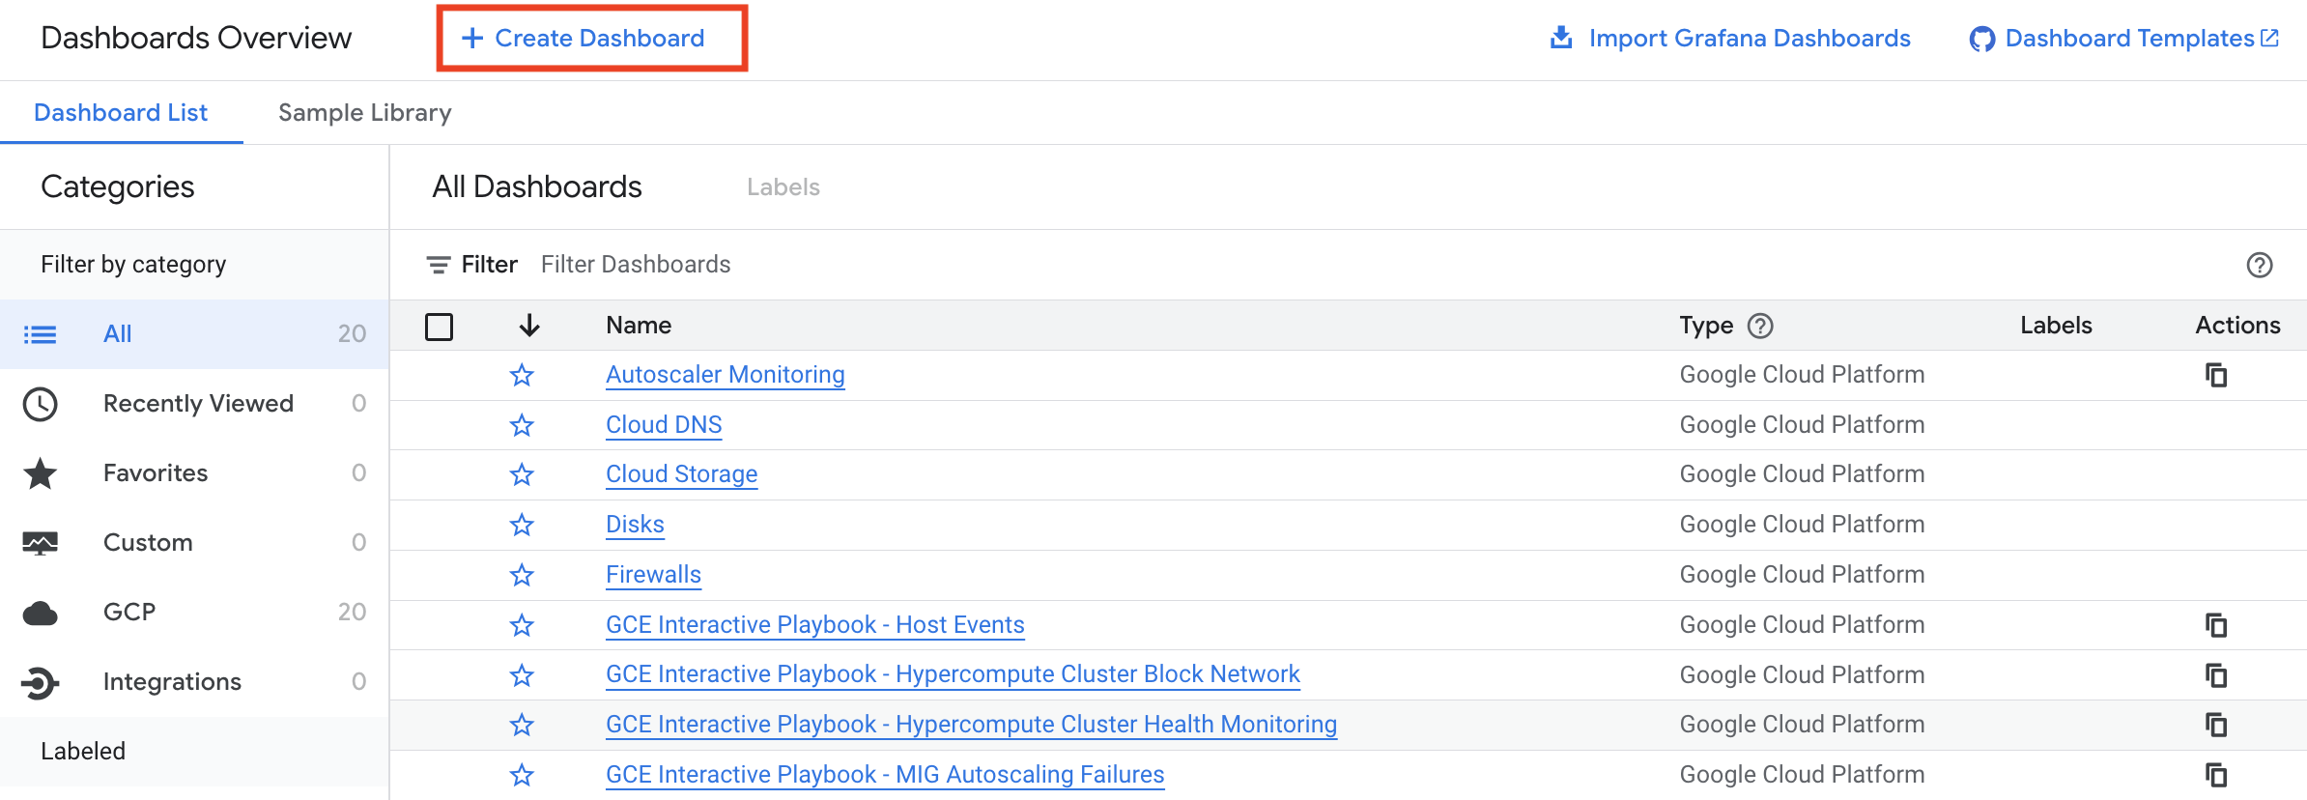Copy the Autoscaler Monitoring dashboard
The image size is (2307, 800).
click(2216, 375)
